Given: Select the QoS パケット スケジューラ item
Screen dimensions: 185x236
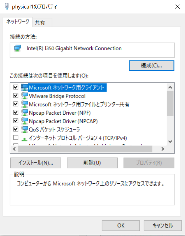Looking at the screenshot, I should pyautogui.click(x=54, y=129).
